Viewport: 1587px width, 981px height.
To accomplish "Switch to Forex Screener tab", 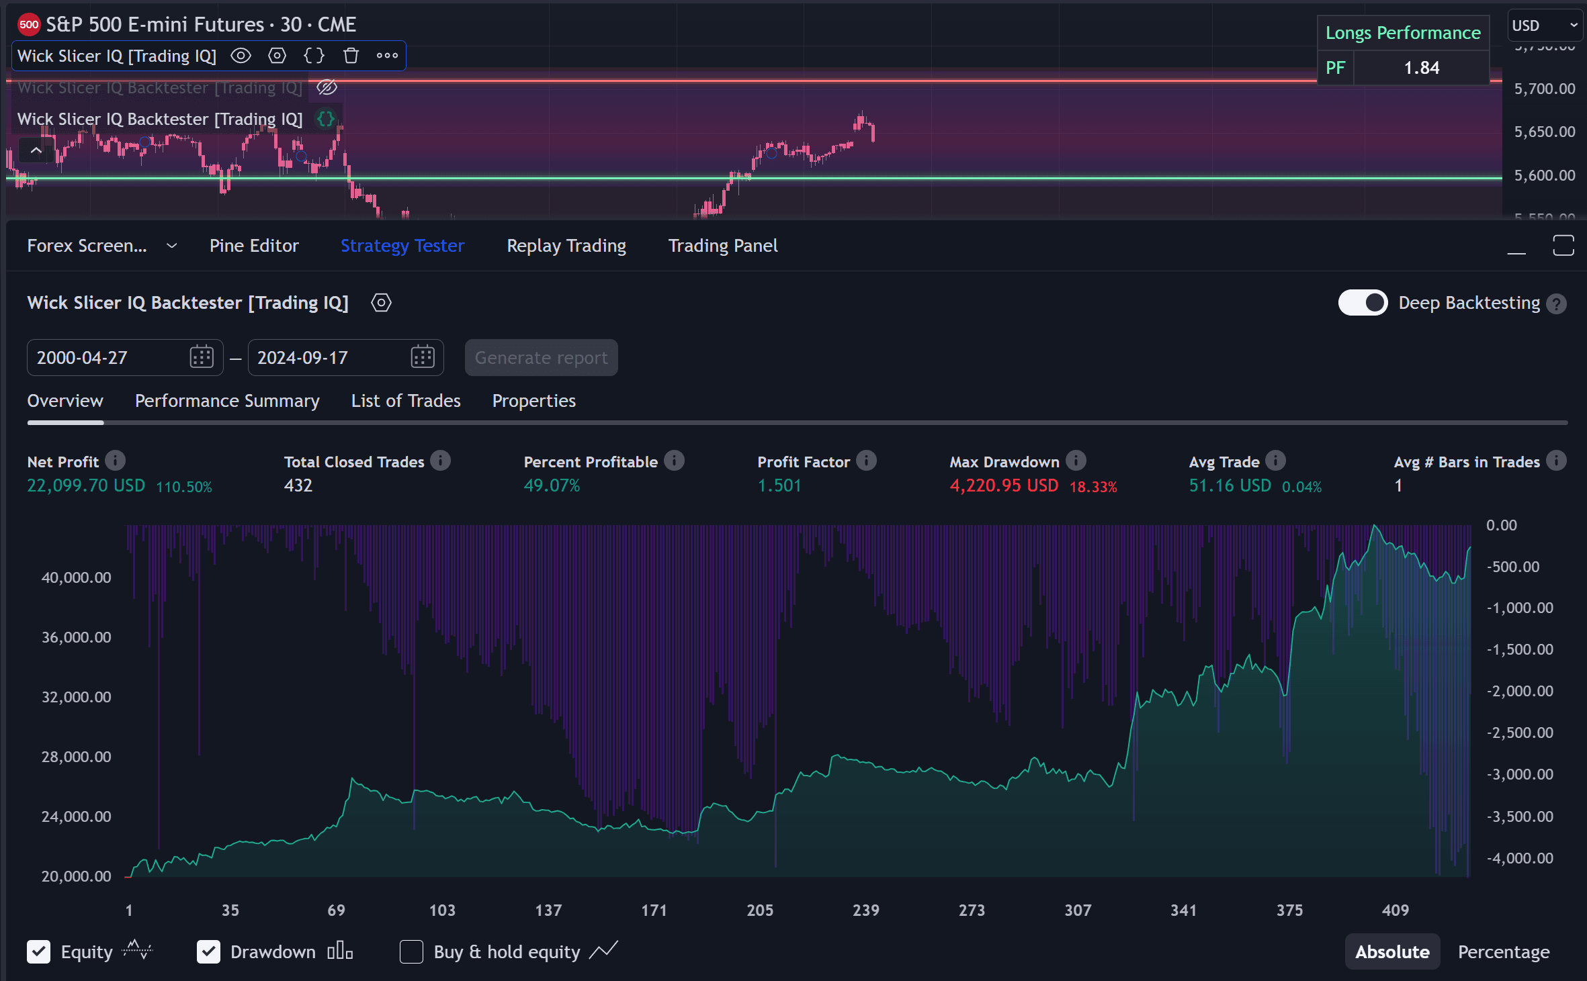I will coord(87,246).
